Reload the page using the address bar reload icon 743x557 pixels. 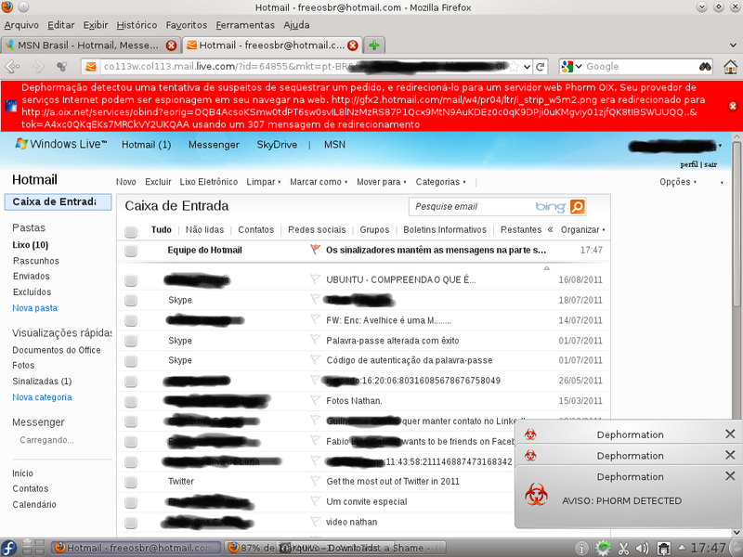click(540, 67)
